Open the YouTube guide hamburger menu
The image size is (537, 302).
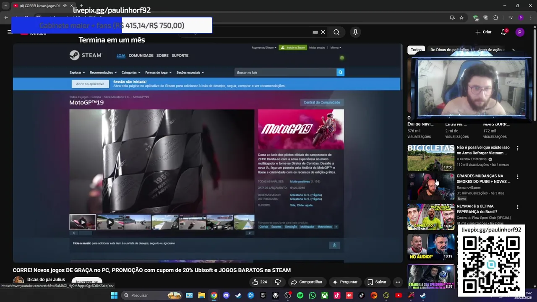tap(10, 32)
